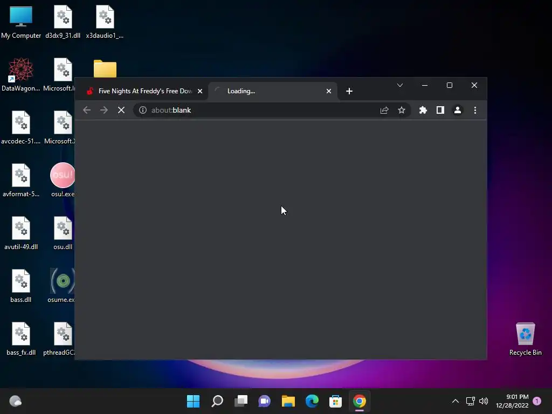The height and width of the screenshot is (414, 552).
Task: Click Chrome icon on taskbar
Action: pyautogui.click(x=360, y=401)
